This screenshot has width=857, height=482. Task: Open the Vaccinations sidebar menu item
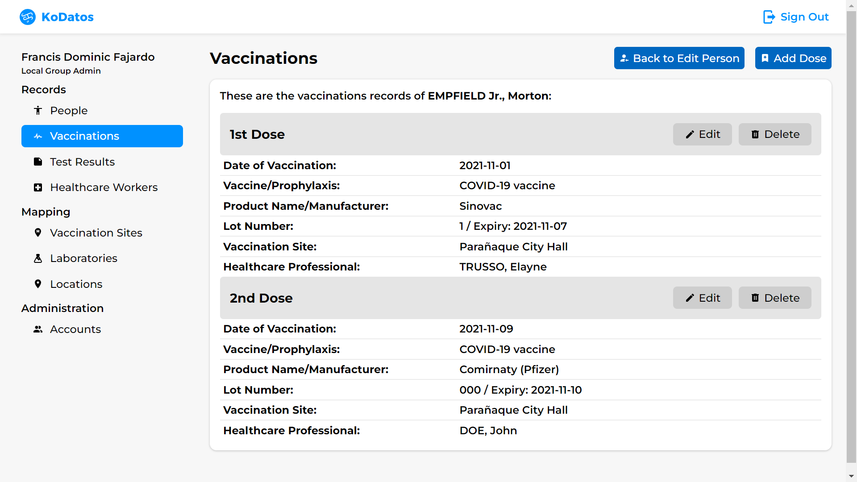(x=102, y=136)
